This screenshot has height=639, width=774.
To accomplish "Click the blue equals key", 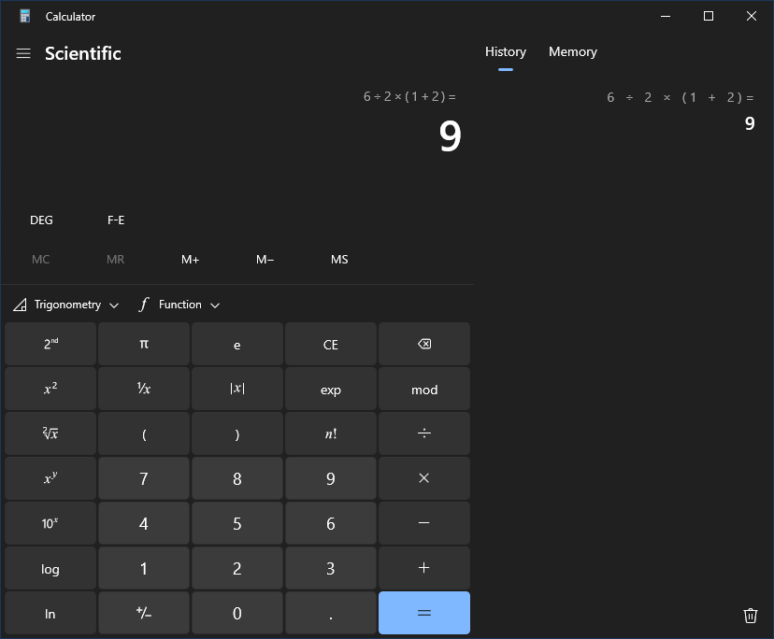I will coord(424,613).
